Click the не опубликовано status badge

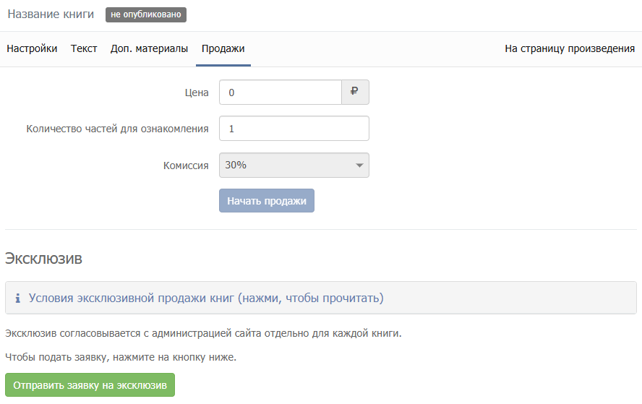pyautogui.click(x=146, y=14)
